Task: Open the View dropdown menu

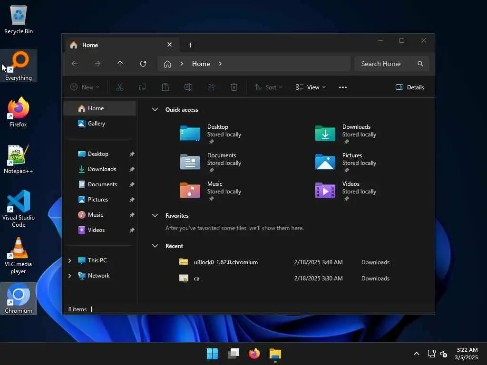Action: tap(311, 87)
